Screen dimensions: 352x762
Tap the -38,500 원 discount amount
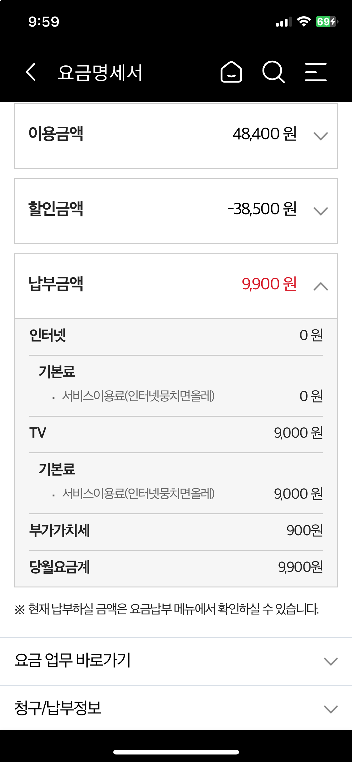[x=262, y=209]
